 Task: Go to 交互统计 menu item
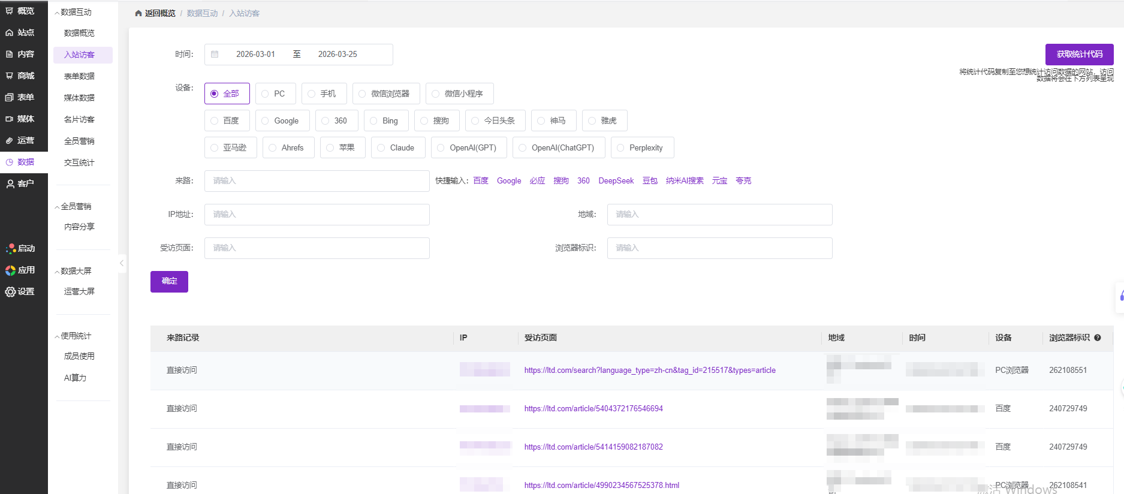point(79,162)
